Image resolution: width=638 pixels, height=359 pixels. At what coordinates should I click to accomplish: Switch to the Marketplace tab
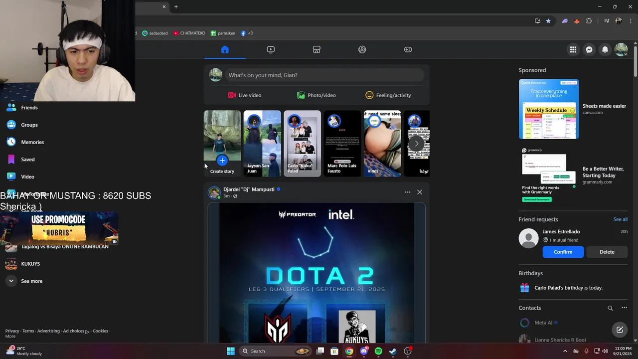coord(317,49)
